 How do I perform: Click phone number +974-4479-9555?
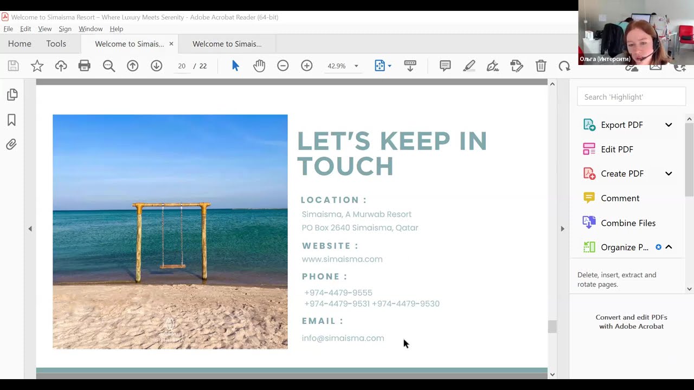(x=338, y=292)
